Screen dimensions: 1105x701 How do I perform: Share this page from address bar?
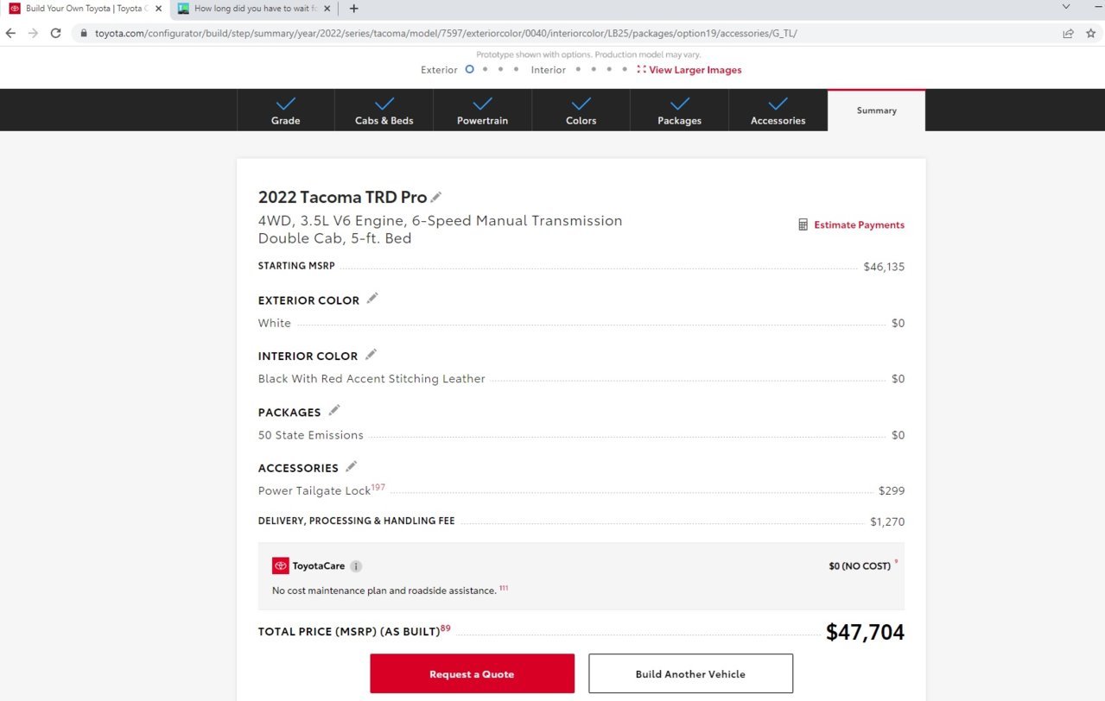click(x=1069, y=33)
